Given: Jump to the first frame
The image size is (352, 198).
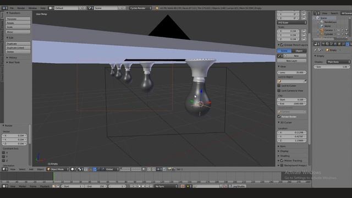Looking at the screenshot, I should (x=131, y=186).
